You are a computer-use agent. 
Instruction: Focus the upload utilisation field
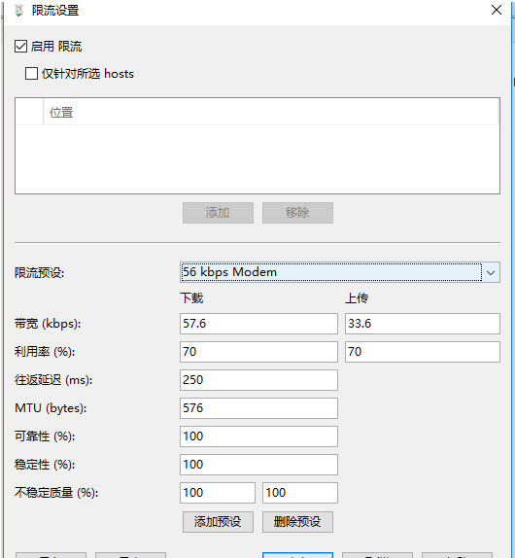[422, 352]
